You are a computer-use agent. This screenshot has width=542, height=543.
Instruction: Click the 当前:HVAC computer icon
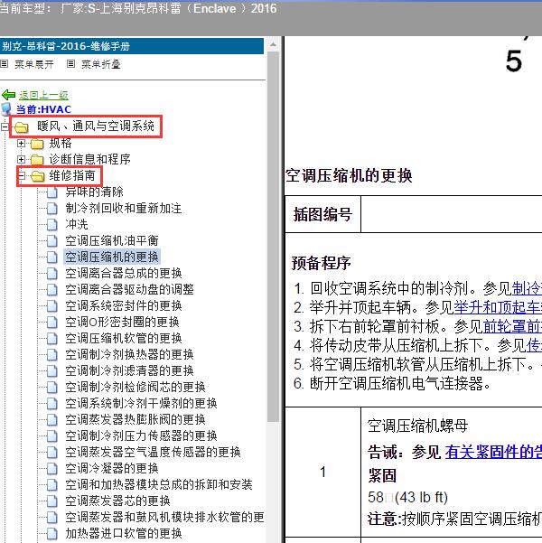[x=6, y=109]
